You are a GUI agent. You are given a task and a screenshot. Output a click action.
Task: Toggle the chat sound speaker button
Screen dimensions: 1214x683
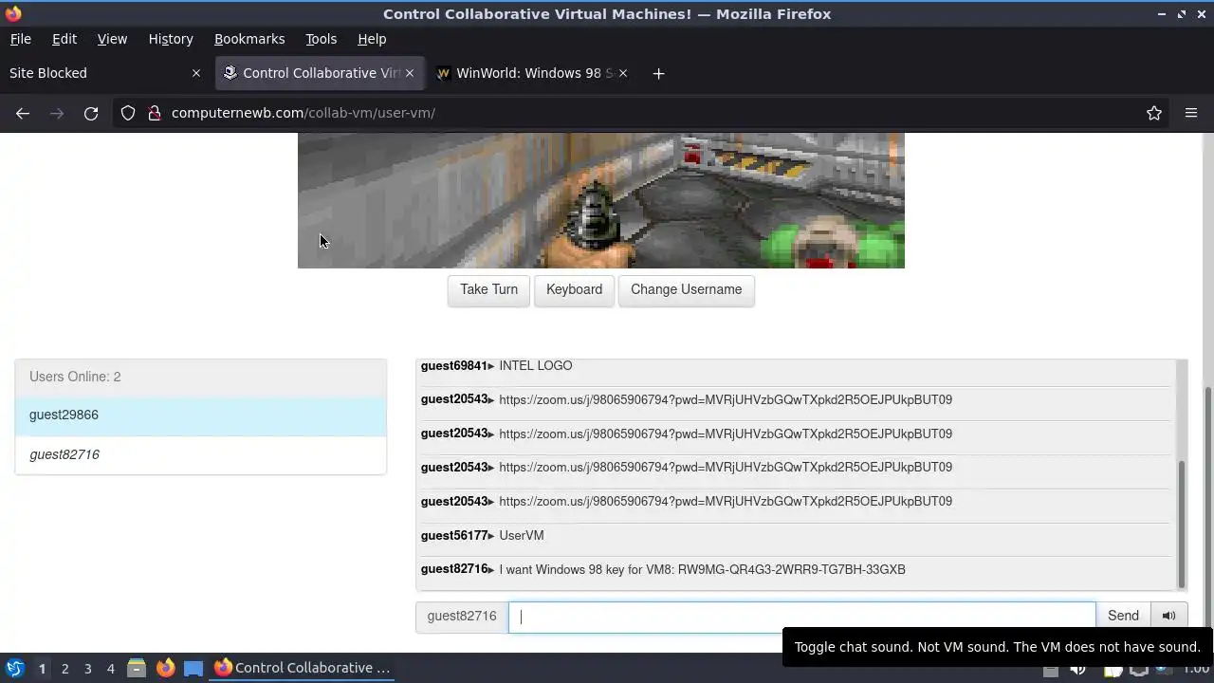tap(1168, 616)
